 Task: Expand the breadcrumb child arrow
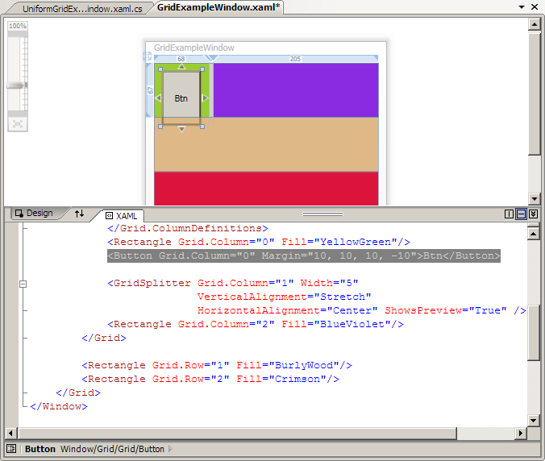pyautogui.click(x=170, y=449)
